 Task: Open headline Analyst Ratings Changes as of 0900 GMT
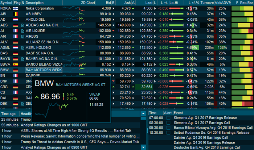[54, 147]
